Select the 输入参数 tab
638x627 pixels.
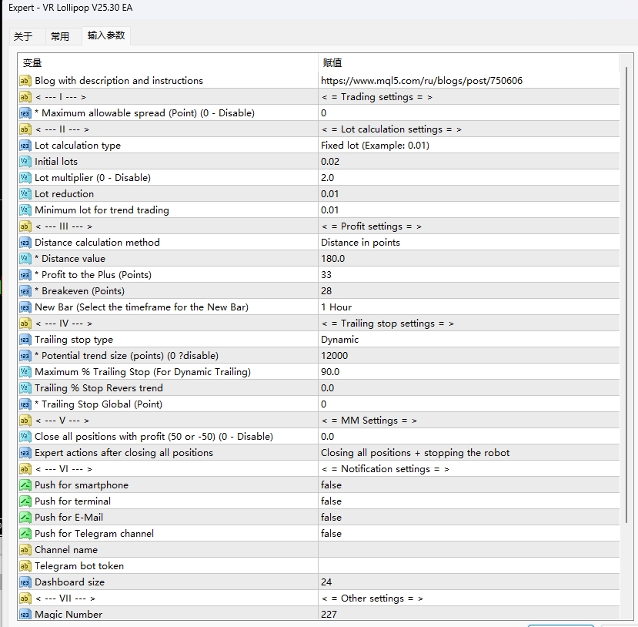[x=106, y=35]
